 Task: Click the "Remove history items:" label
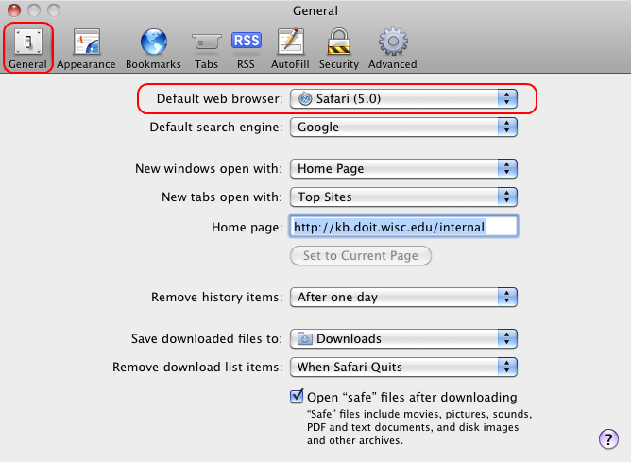[217, 298]
